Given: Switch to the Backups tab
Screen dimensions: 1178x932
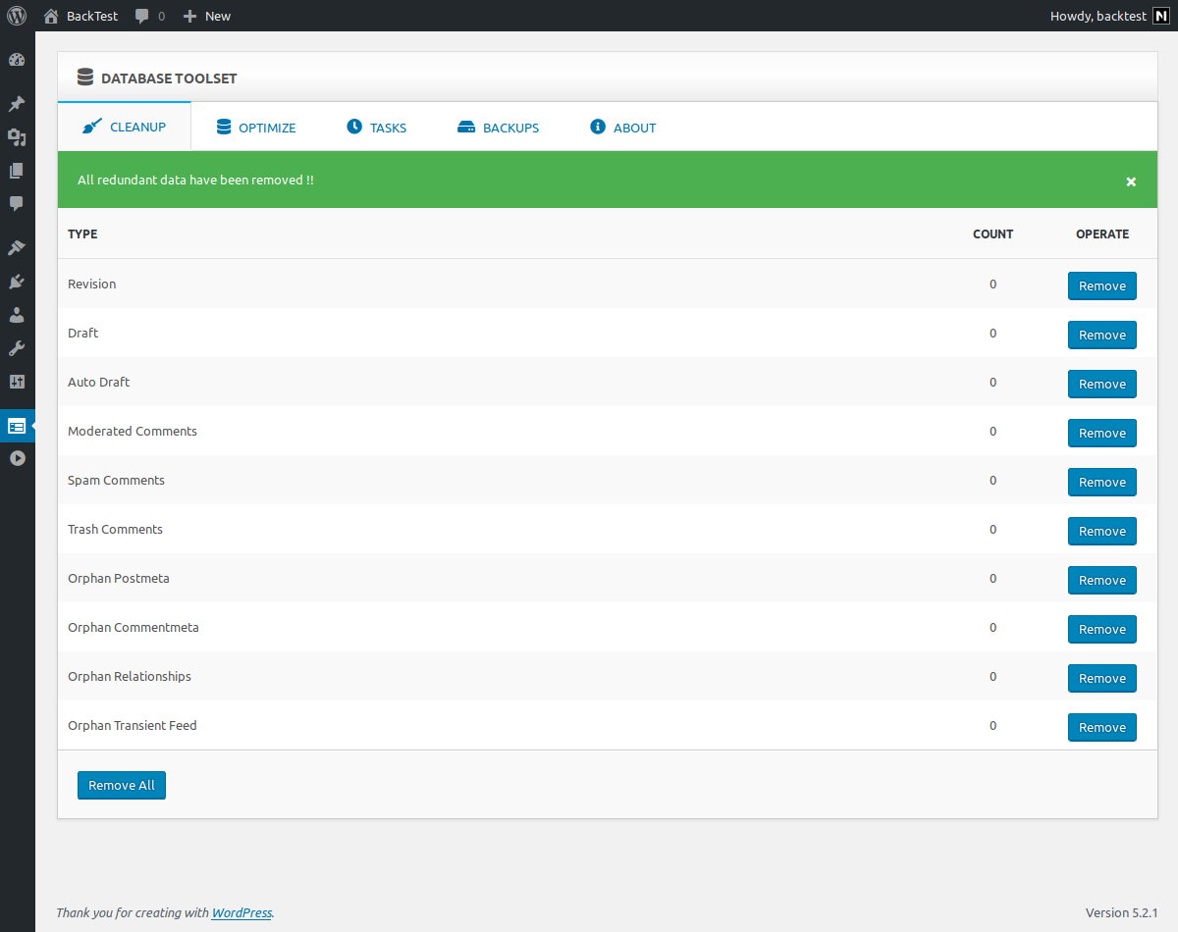Looking at the screenshot, I should pyautogui.click(x=498, y=128).
